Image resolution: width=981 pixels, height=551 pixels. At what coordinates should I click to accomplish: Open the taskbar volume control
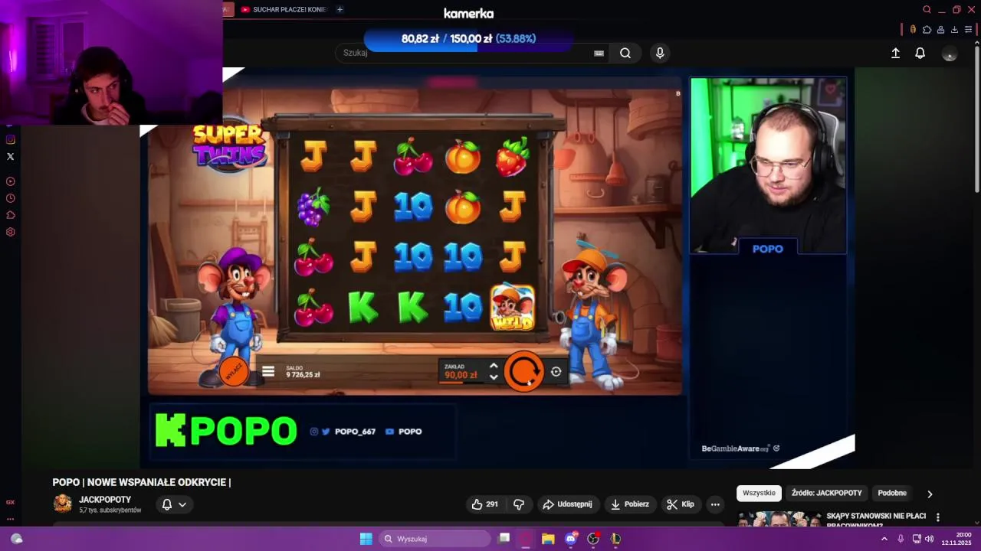pyautogui.click(x=929, y=539)
